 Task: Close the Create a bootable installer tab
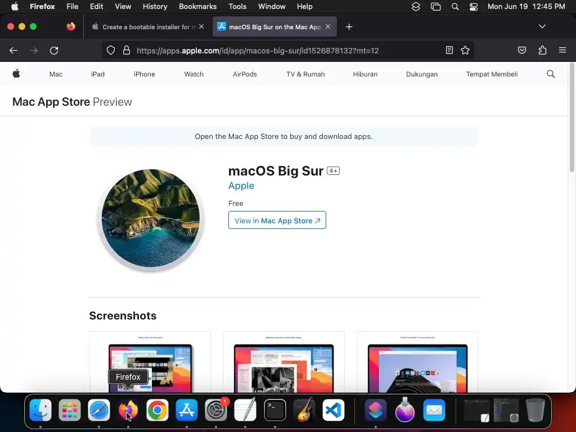coord(201,26)
